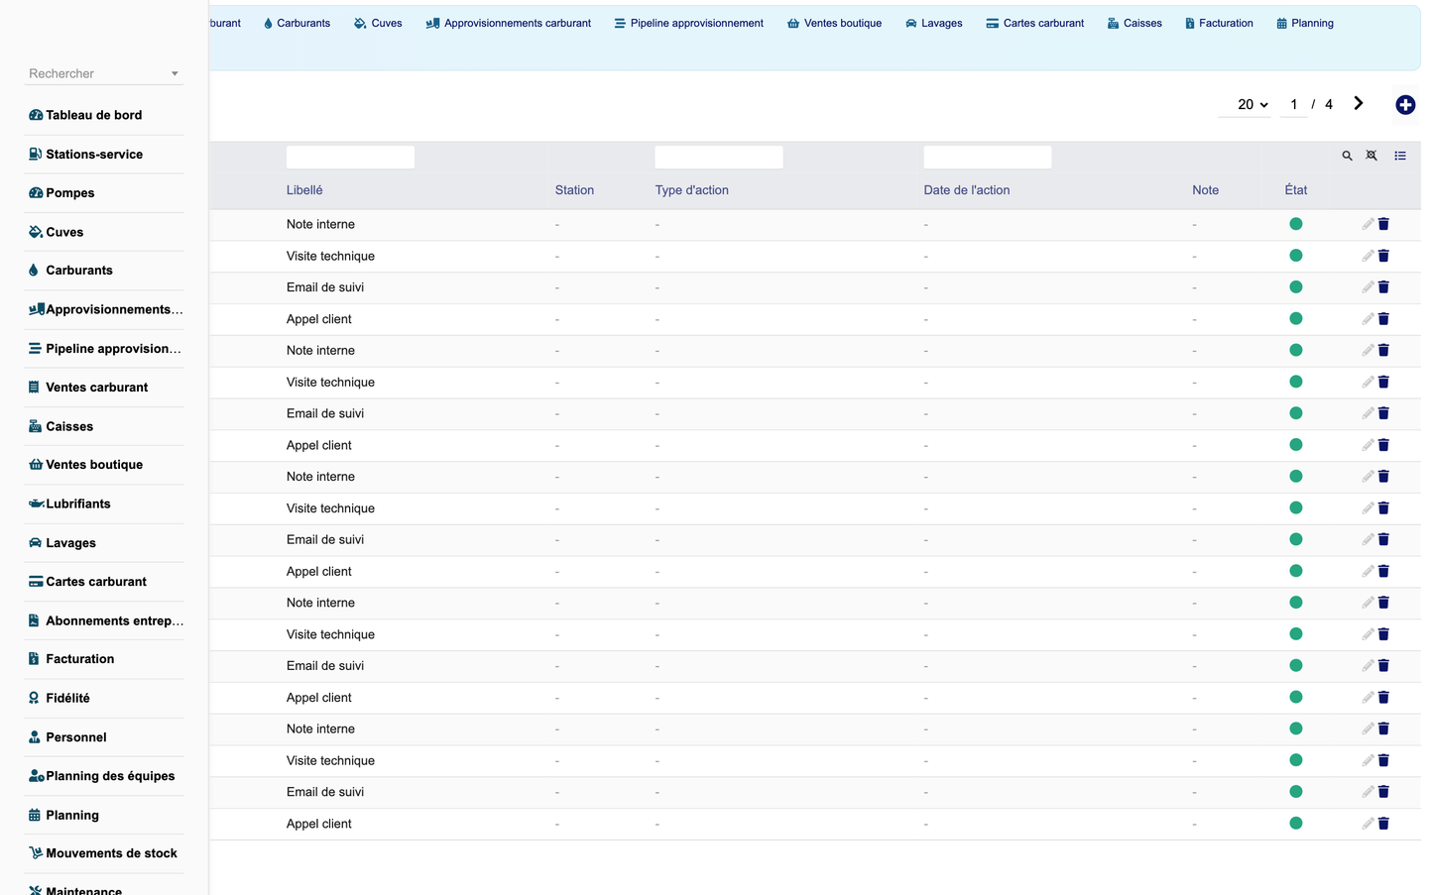Delete last Appel client row
Image resolution: width=1433 pixels, height=895 pixels.
point(1383,824)
